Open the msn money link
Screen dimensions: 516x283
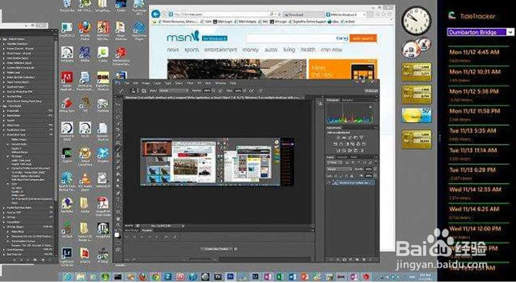(x=250, y=50)
